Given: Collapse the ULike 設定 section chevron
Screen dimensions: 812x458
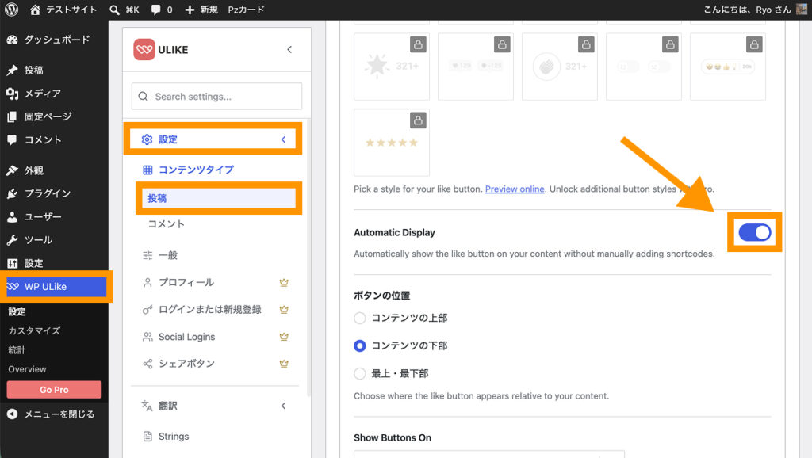Looking at the screenshot, I should click(x=283, y=139).
